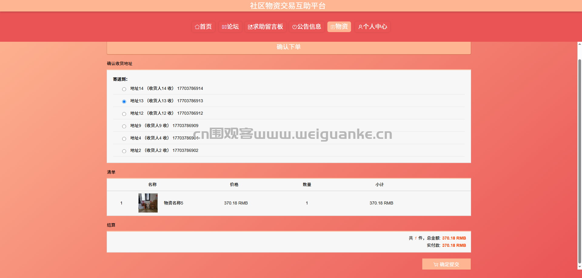Click the forum icon beside 论坛
Viewport: 582px width, 278px height.
pyautogui.click(x=224, y=27)
